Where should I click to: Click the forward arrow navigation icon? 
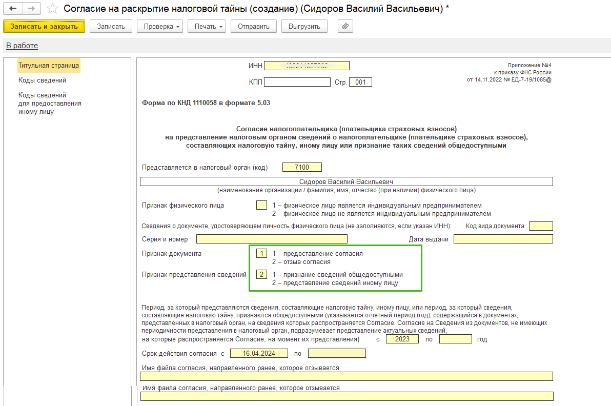(x=32, y=9)
